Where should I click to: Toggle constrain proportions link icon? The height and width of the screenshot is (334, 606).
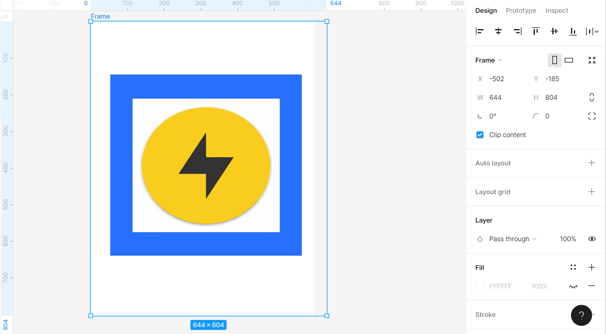click(x=592, y=97)
